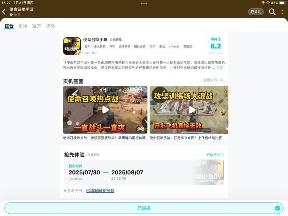Tap the back arrow icon
The image size is (288, 216).
pyautogui.click(x=4, y=12)
